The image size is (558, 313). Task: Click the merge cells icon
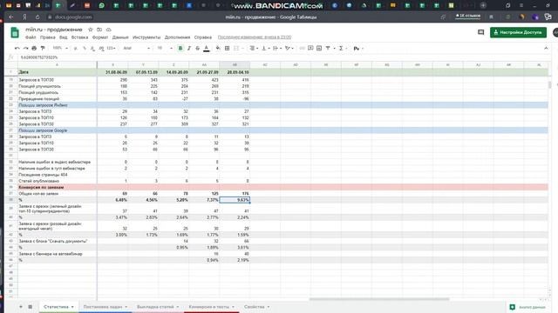236,49
